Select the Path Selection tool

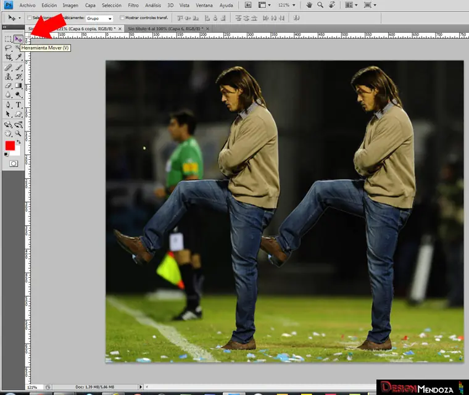(x=8, y=114)
